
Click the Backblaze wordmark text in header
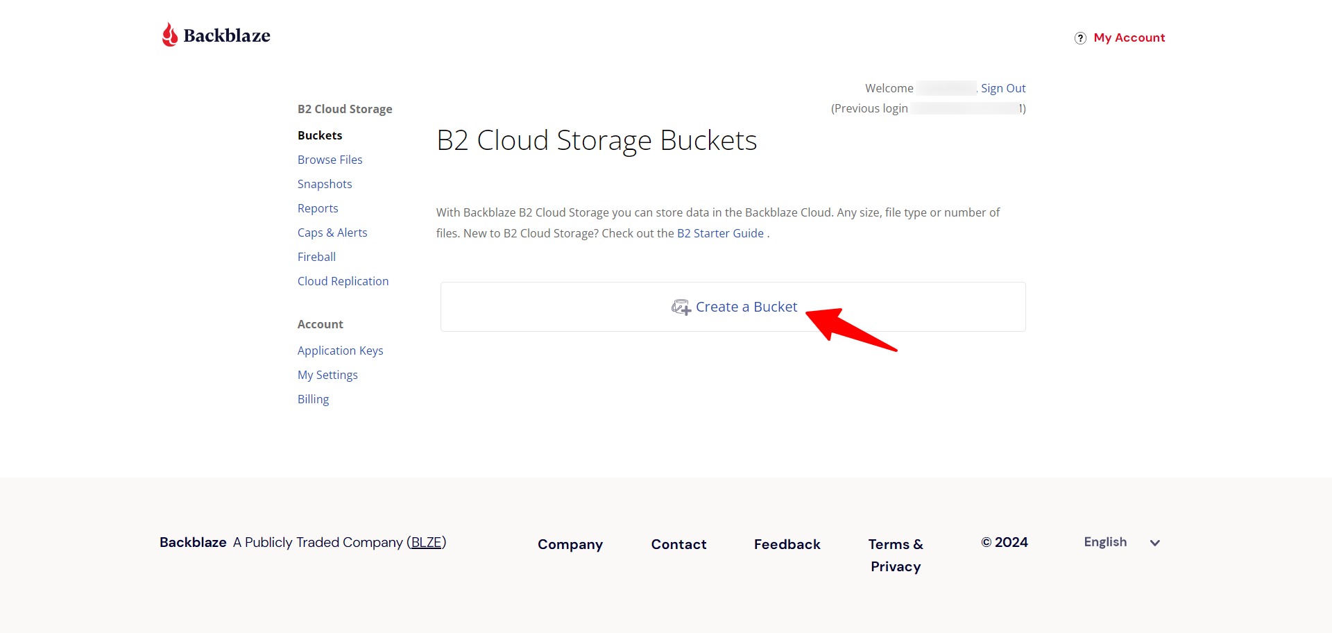pos(227,35)
